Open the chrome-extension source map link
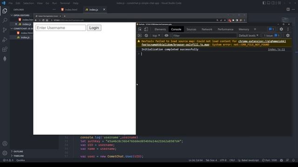Viewport: 298px width, 167px height. tap(214, 43)
